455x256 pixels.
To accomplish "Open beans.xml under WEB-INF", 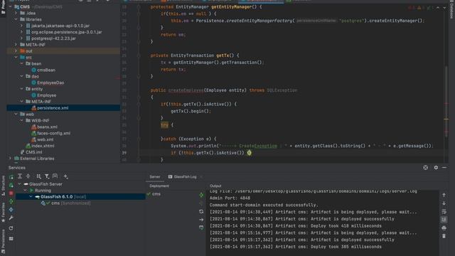I will click(48, 127).
